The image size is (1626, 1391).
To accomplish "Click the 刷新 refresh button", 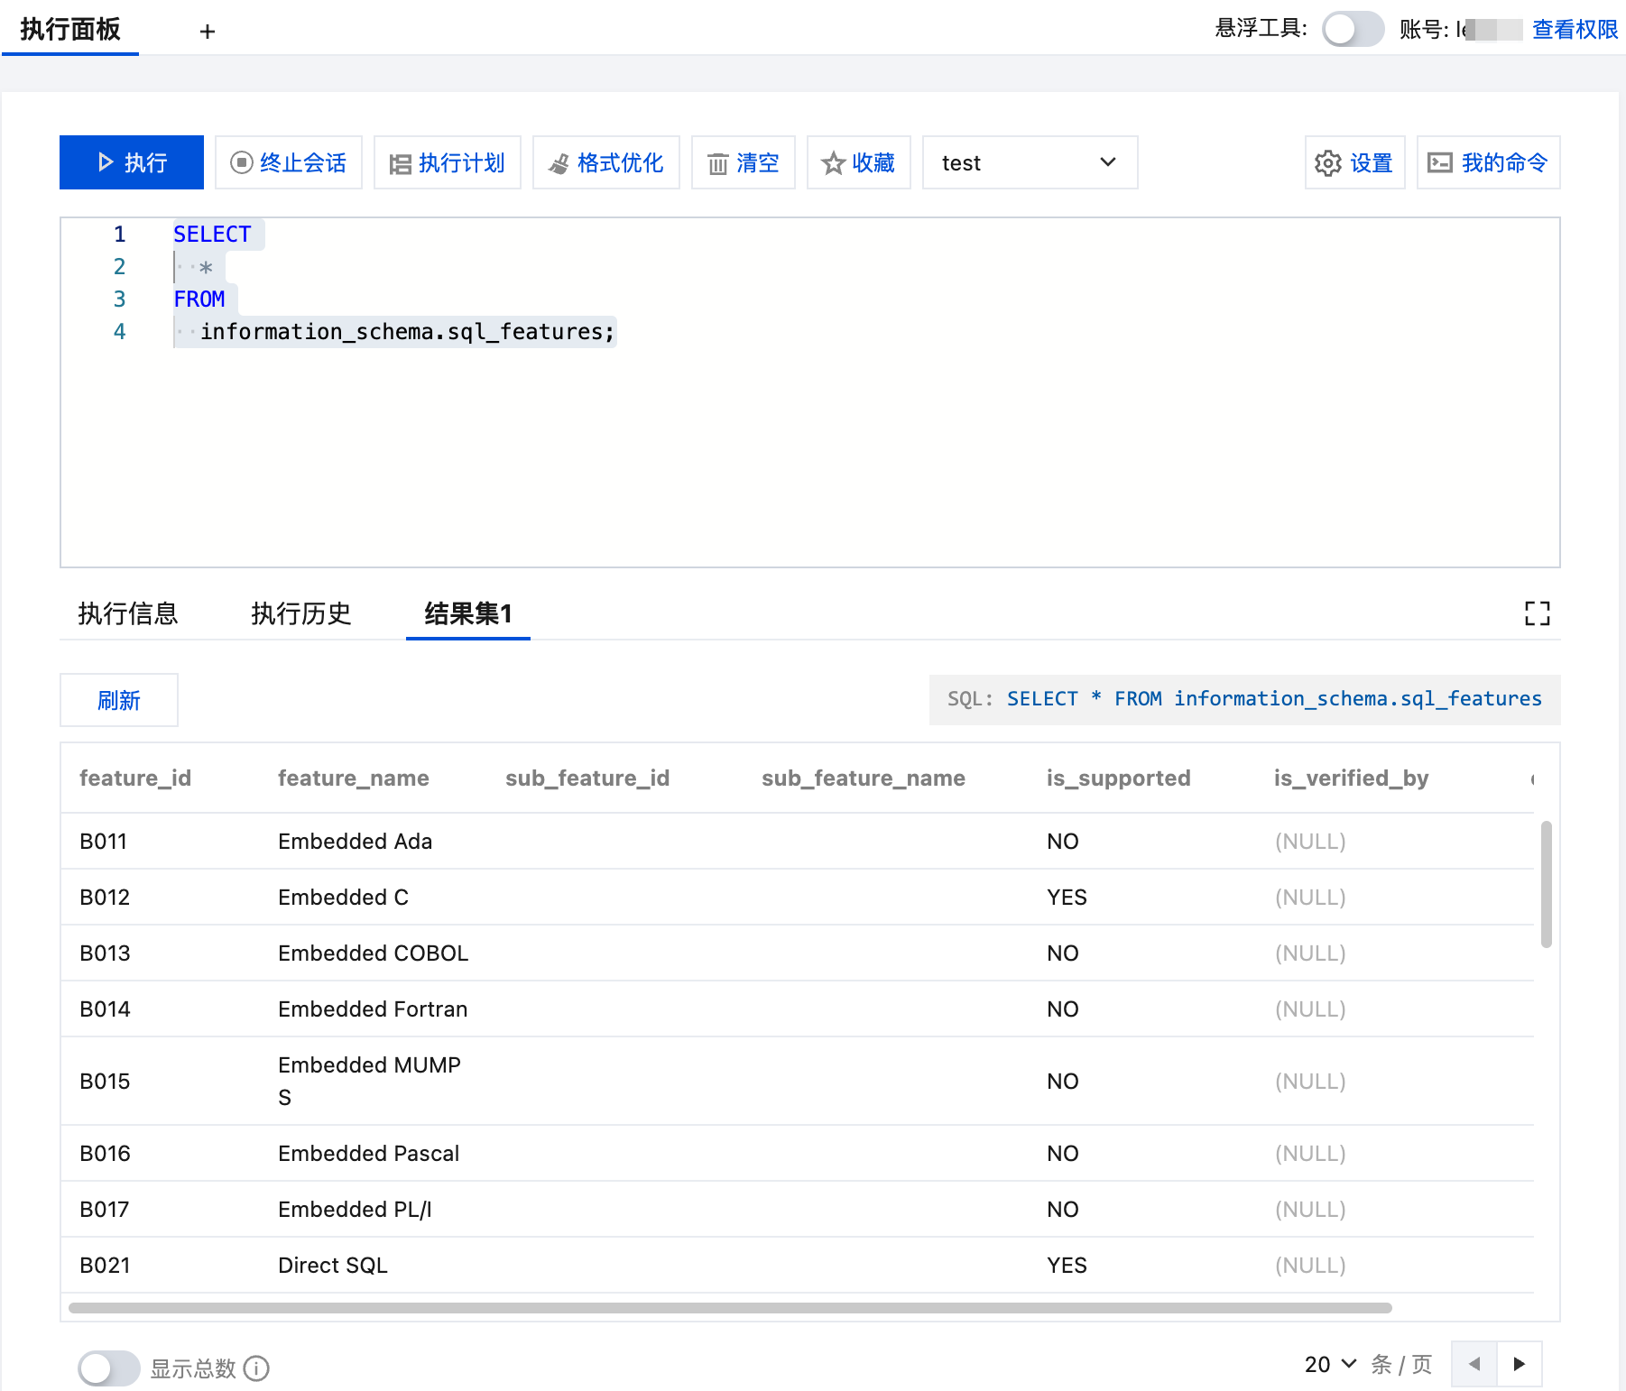I will pyautogui.click(x=119, y=700).
